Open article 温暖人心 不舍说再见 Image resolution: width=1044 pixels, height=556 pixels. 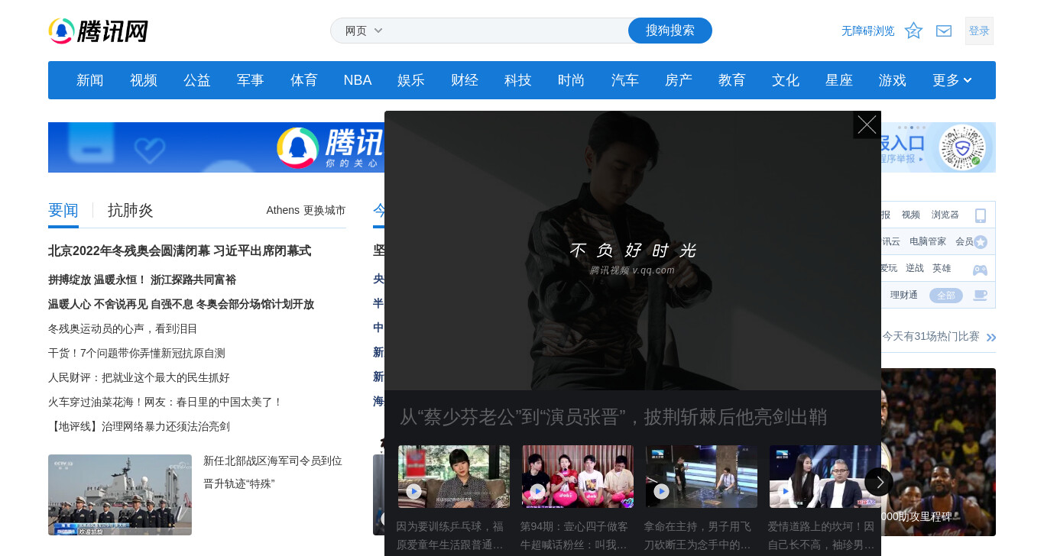coord(181,304)
